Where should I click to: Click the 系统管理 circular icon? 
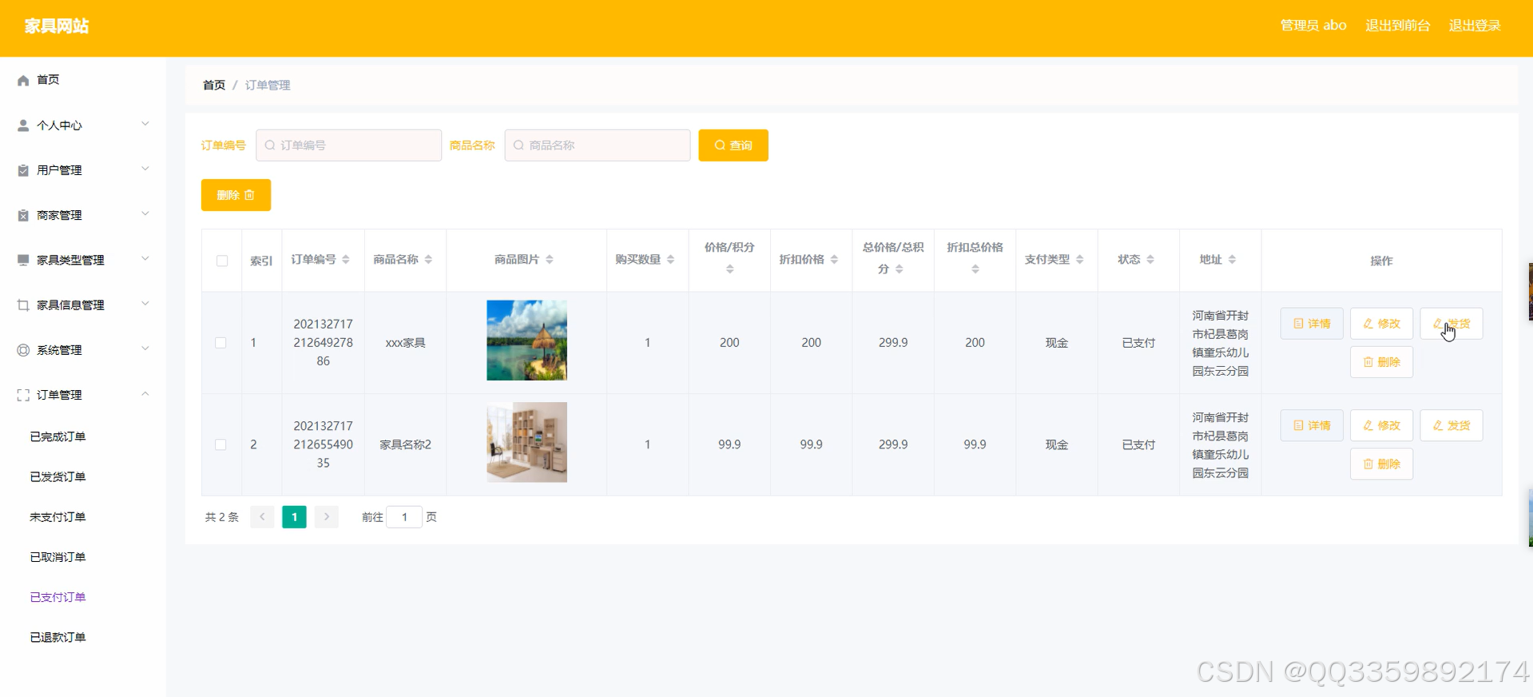[23, 350]
